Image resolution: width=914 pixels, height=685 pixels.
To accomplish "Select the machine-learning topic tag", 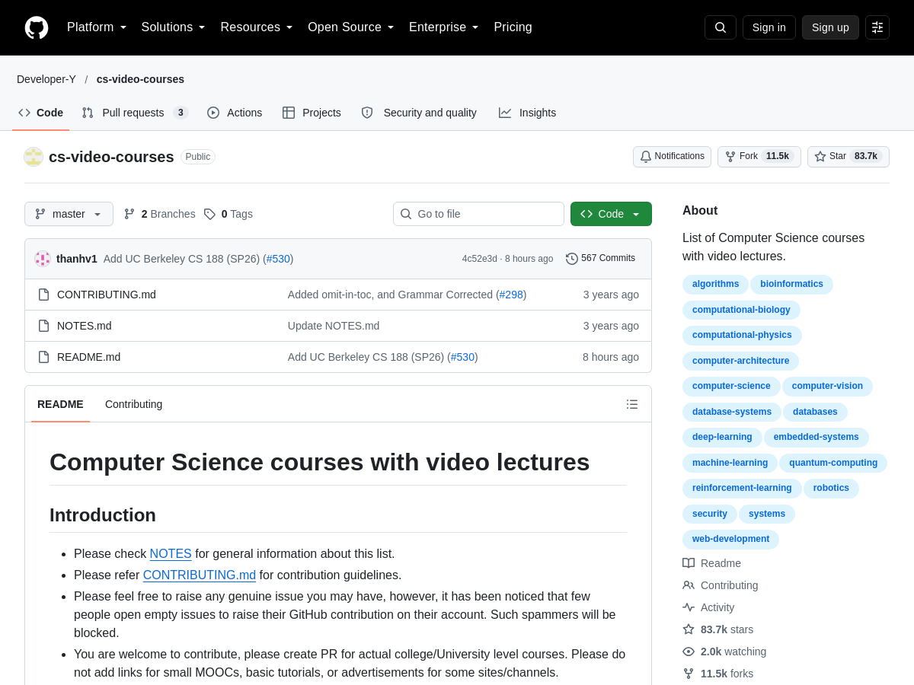I will (730, 463).
